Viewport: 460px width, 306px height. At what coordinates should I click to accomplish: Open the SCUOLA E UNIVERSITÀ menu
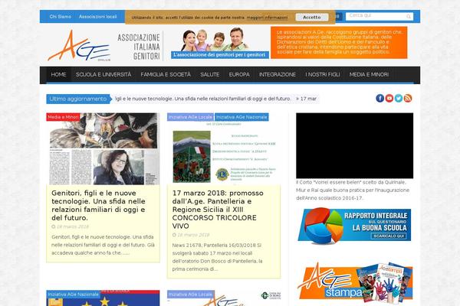pyautogui.click(x=103, y=75)
